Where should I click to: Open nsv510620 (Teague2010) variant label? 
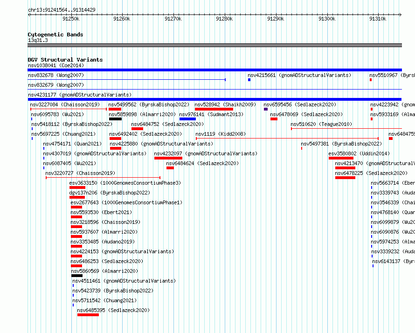pos(321,124)
